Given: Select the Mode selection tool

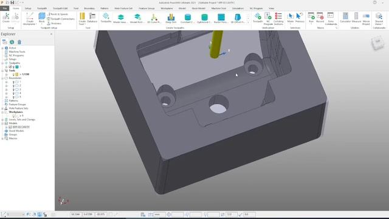Looking at the screenshot, I should click(x=291, y=18).
